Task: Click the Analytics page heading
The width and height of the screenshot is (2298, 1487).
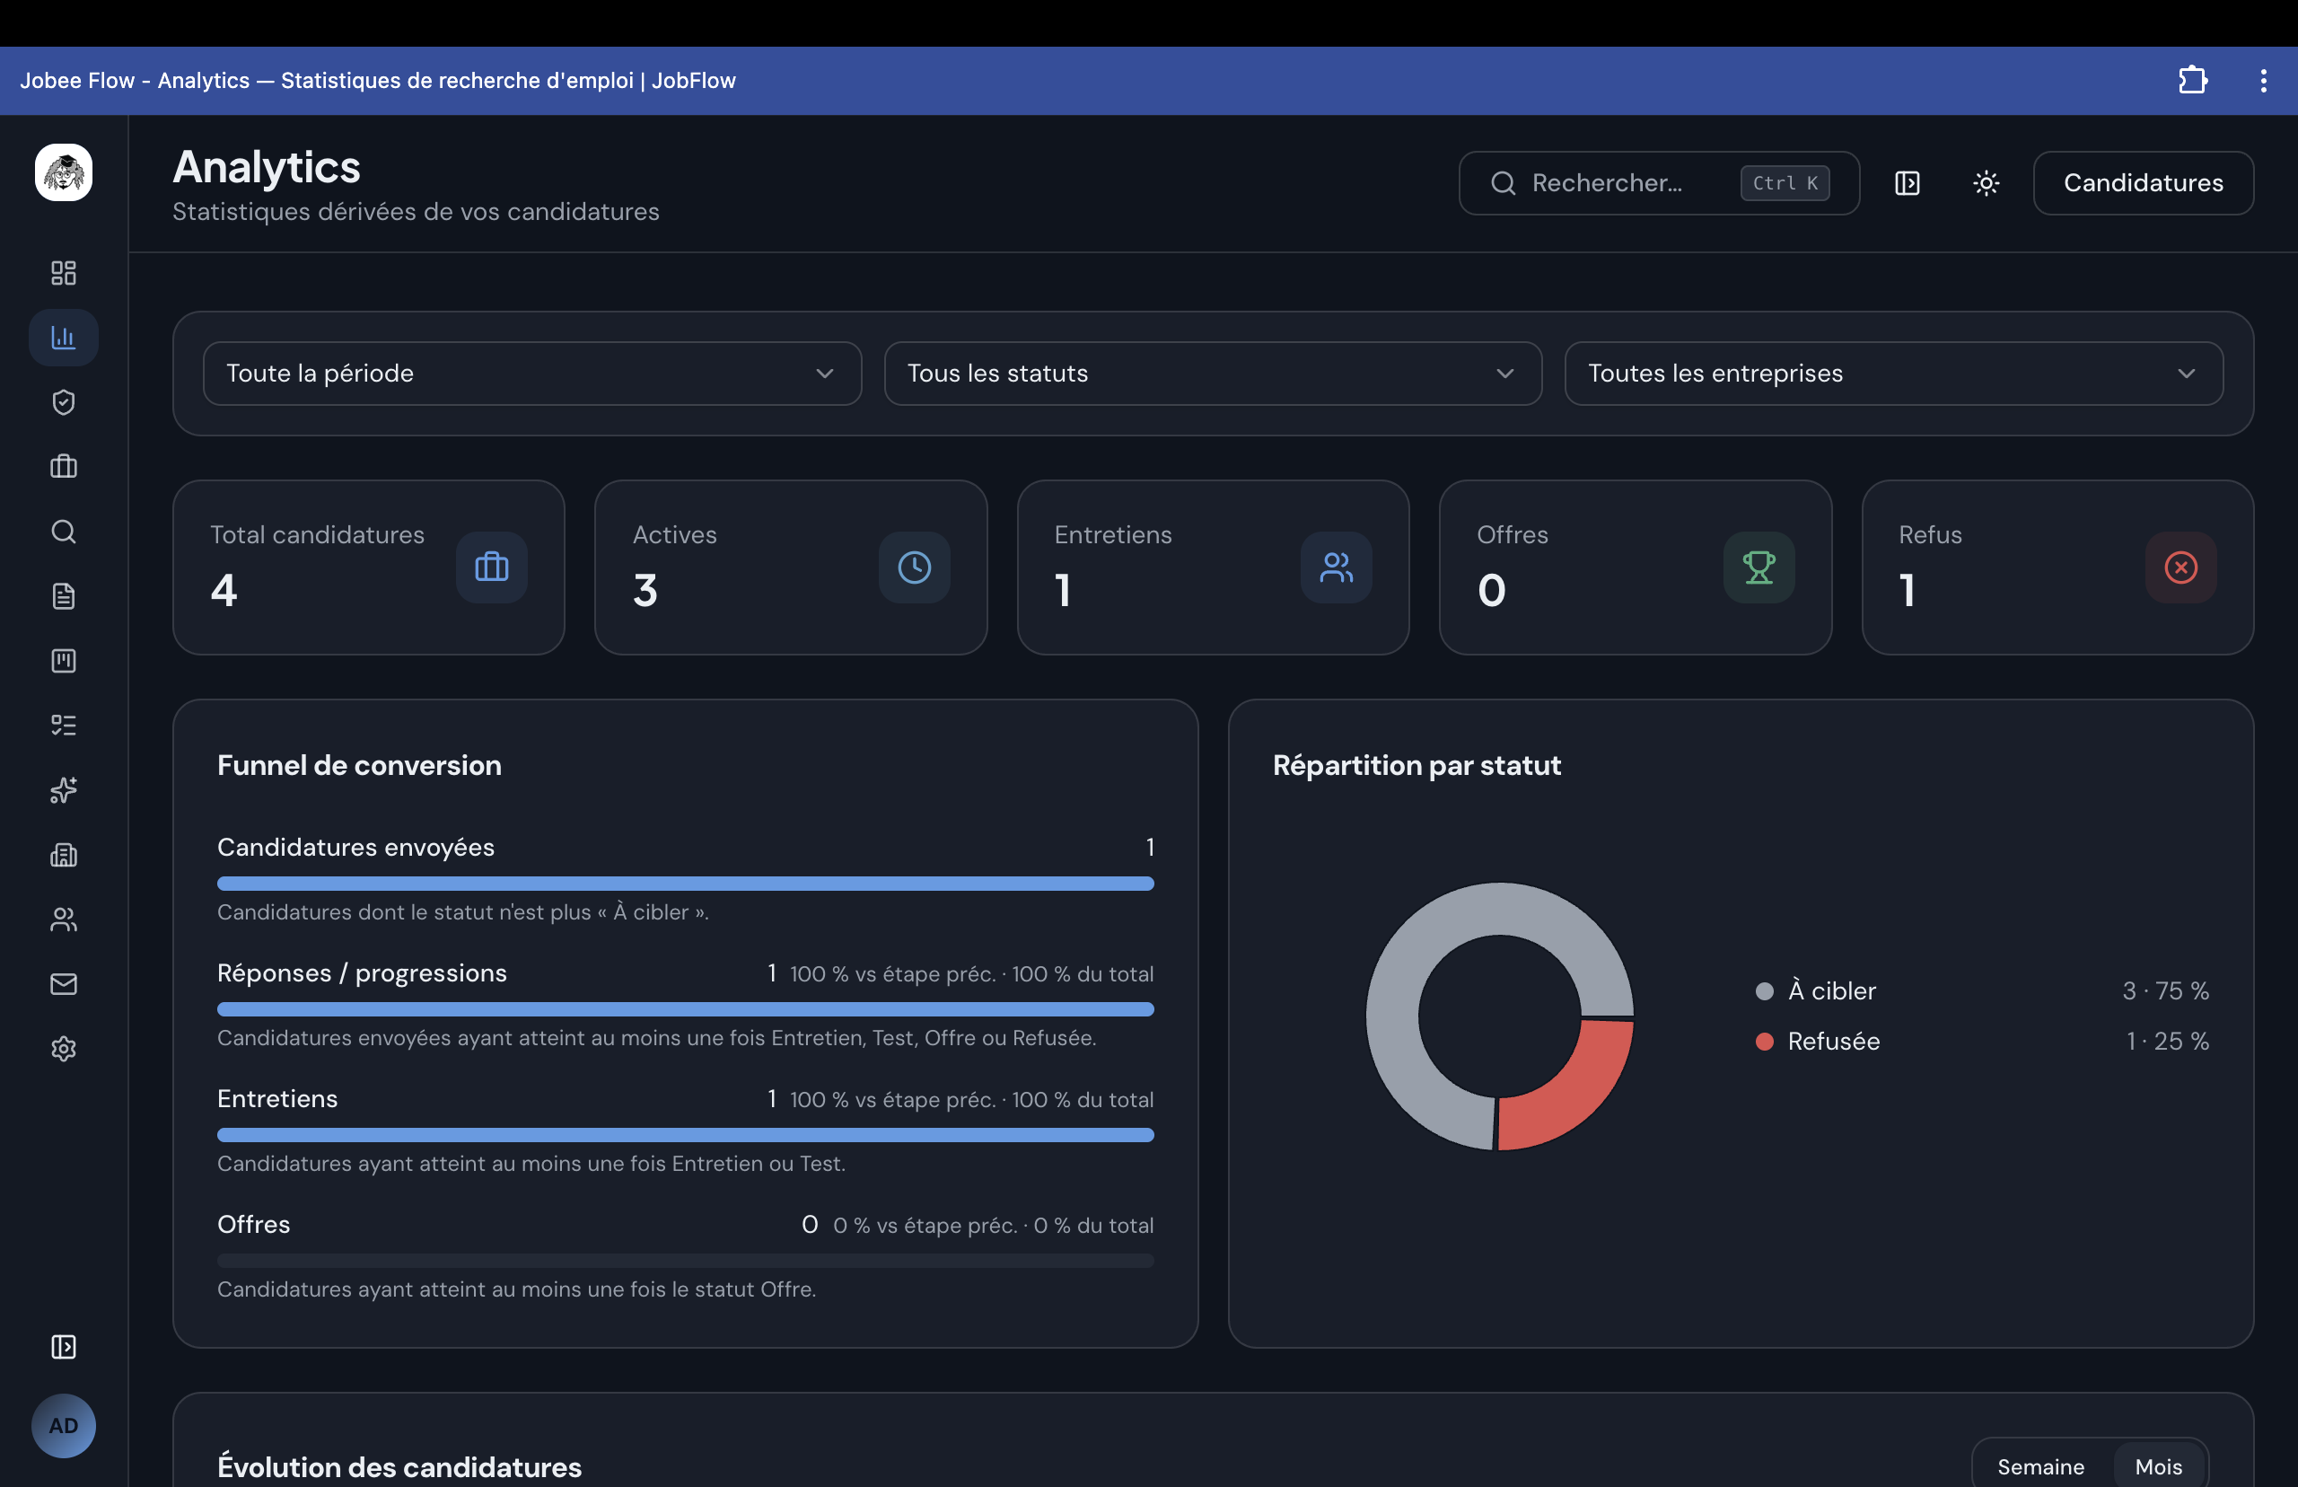Action: [267, 167]
